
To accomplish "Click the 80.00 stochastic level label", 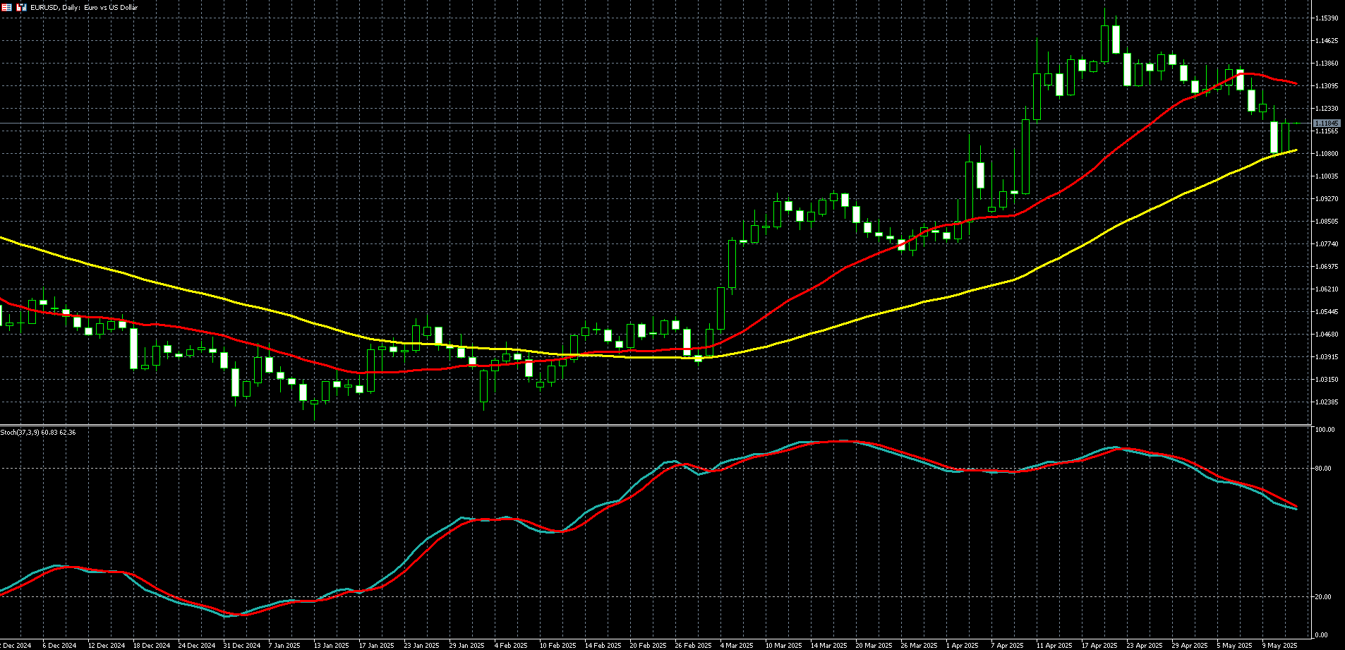I will click(x=1325, y=469).
